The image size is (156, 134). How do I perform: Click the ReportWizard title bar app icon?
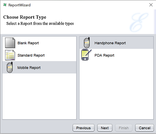coord(5,5)
